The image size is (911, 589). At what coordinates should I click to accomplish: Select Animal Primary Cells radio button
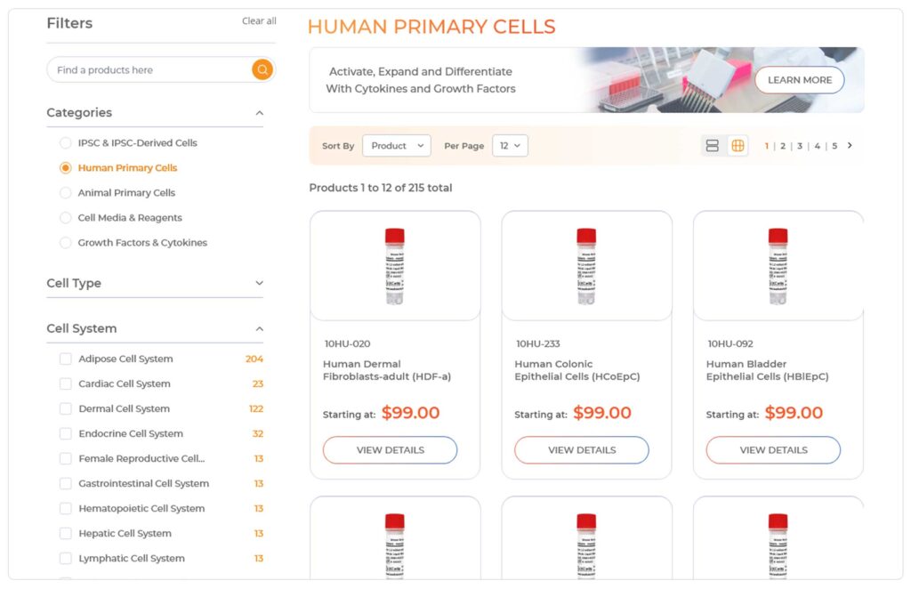click(x=65, y=193)
